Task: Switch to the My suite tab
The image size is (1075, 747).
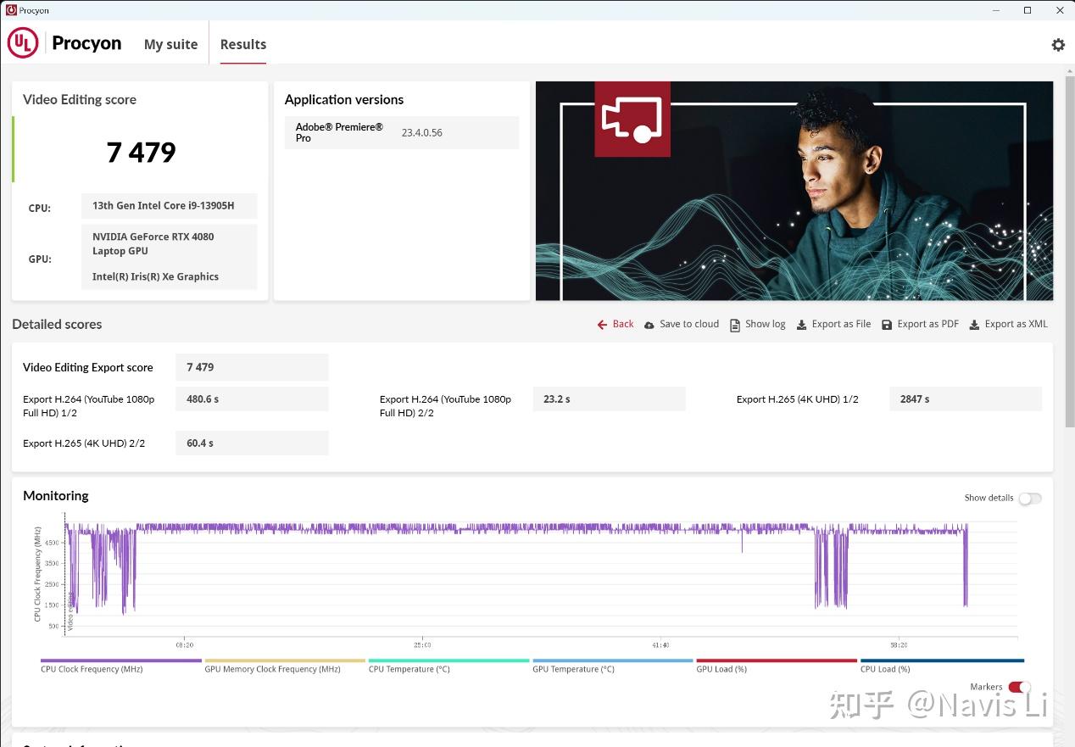Action: (x=170, y=45)
